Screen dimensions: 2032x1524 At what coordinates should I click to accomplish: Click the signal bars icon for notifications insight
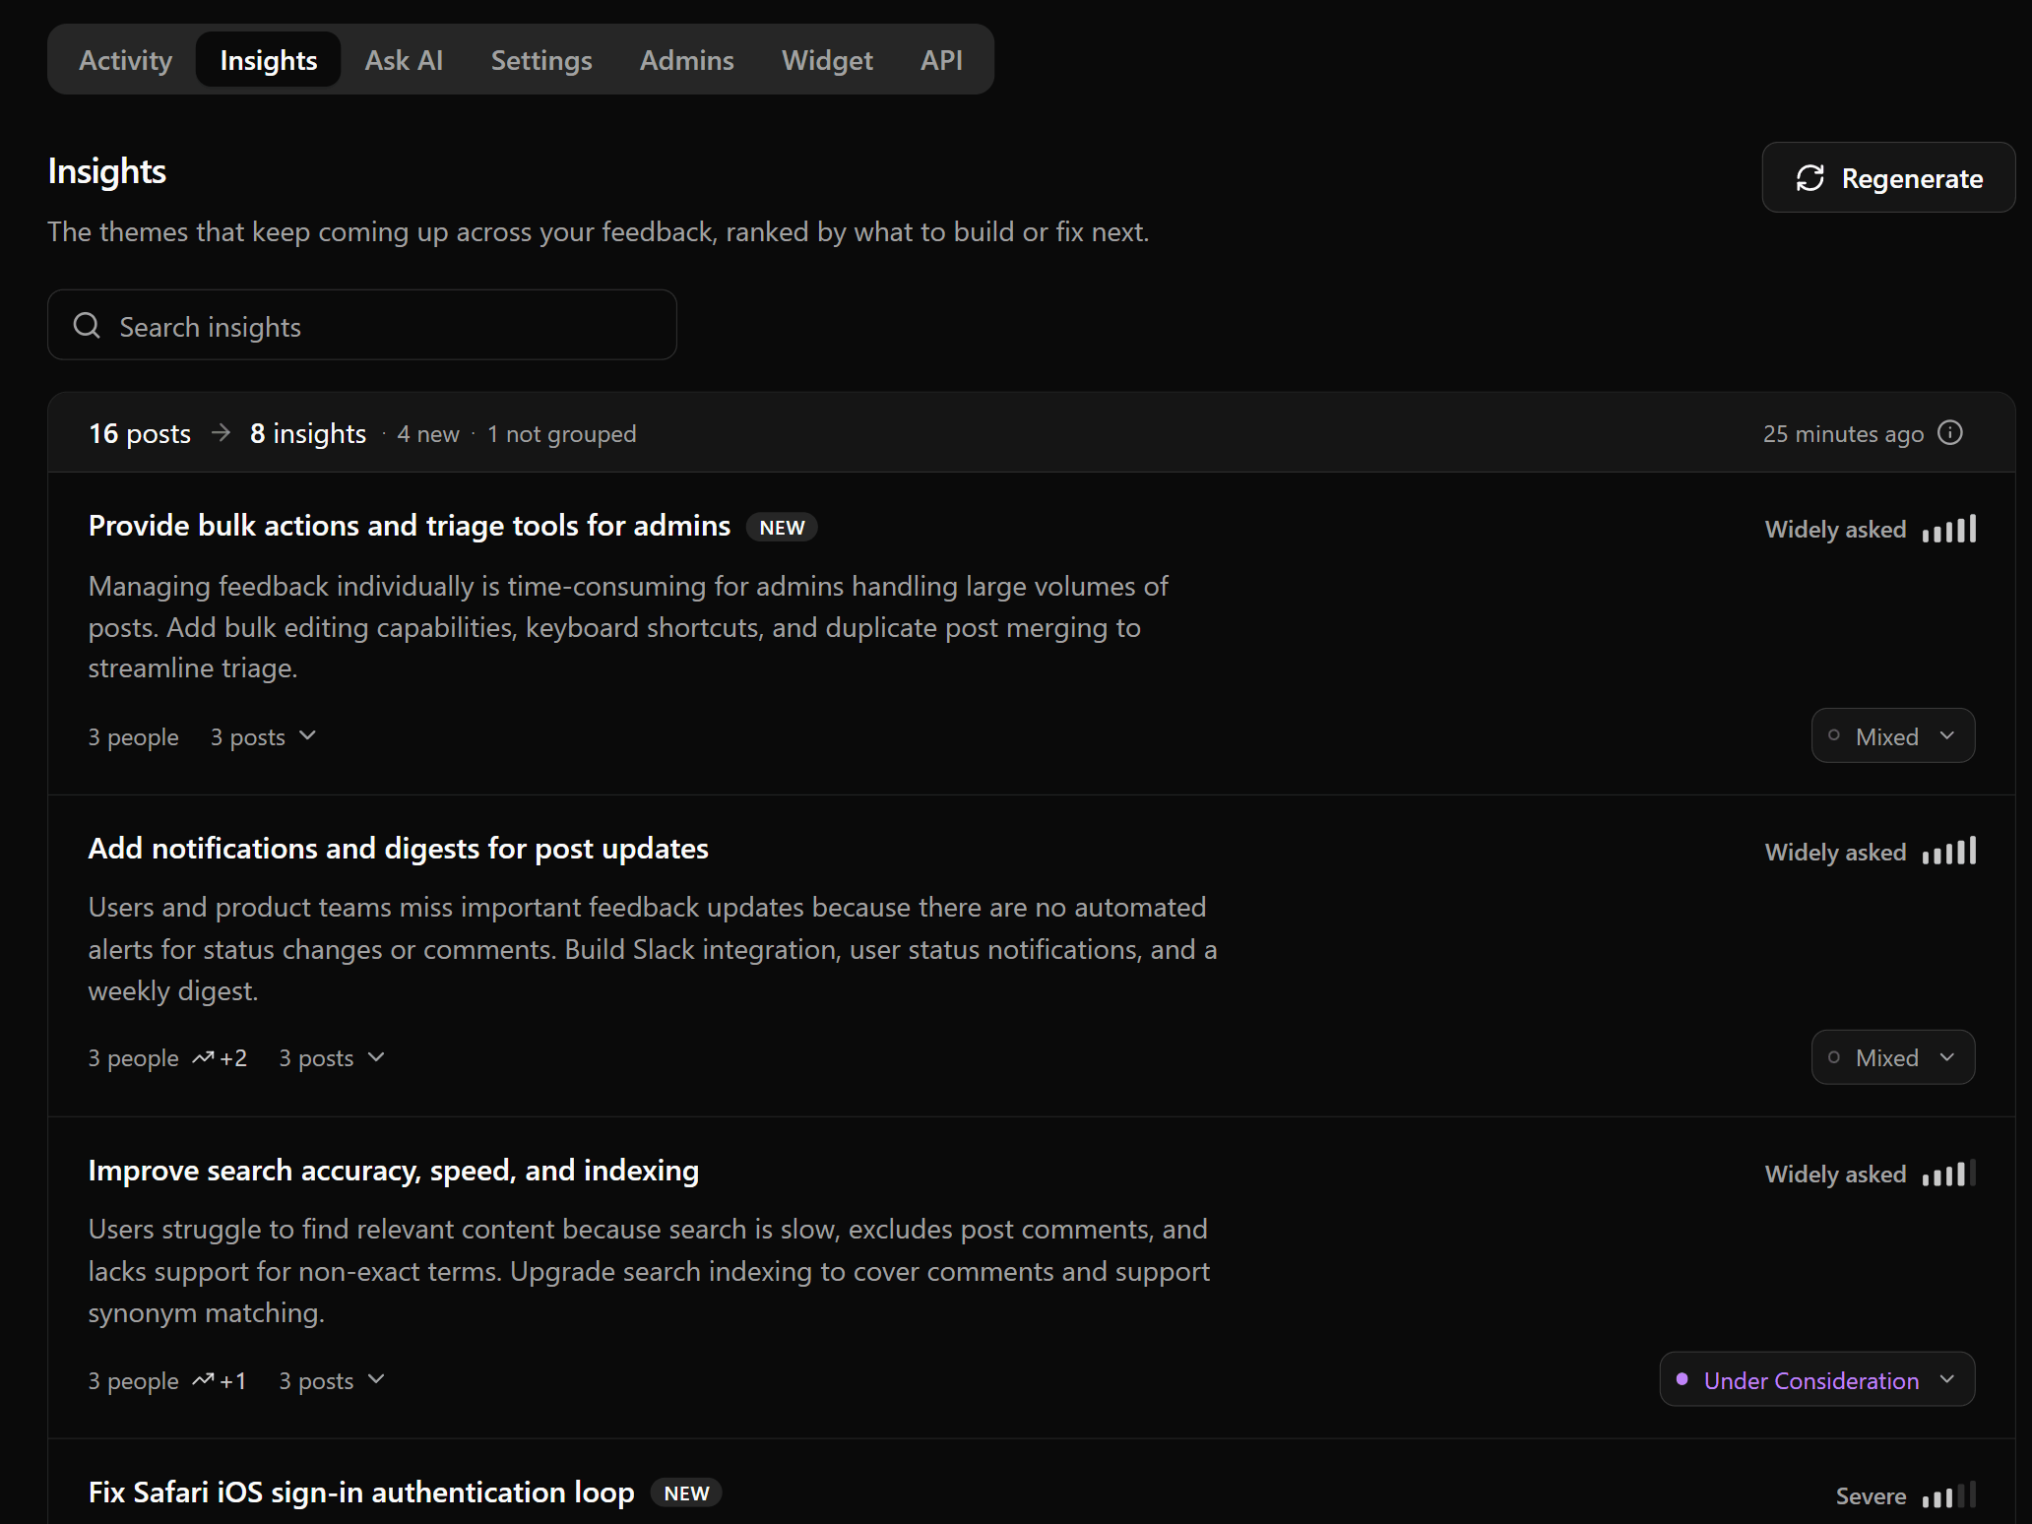point(1949,852)
